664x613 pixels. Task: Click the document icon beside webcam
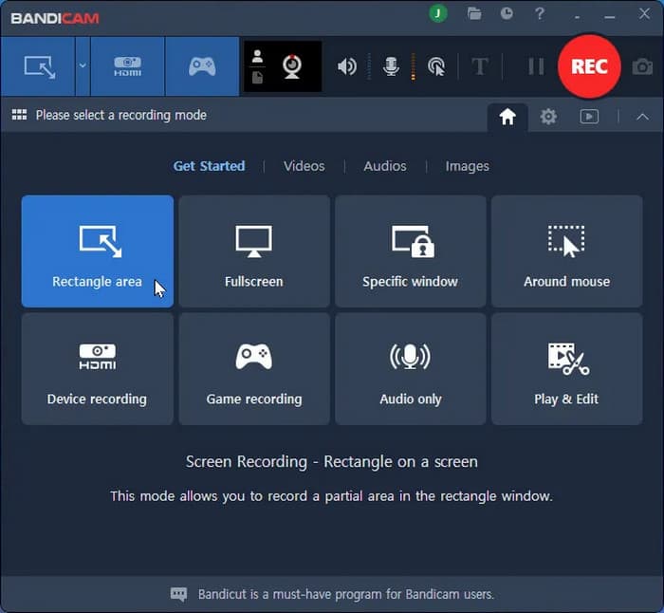coord(257,78)
